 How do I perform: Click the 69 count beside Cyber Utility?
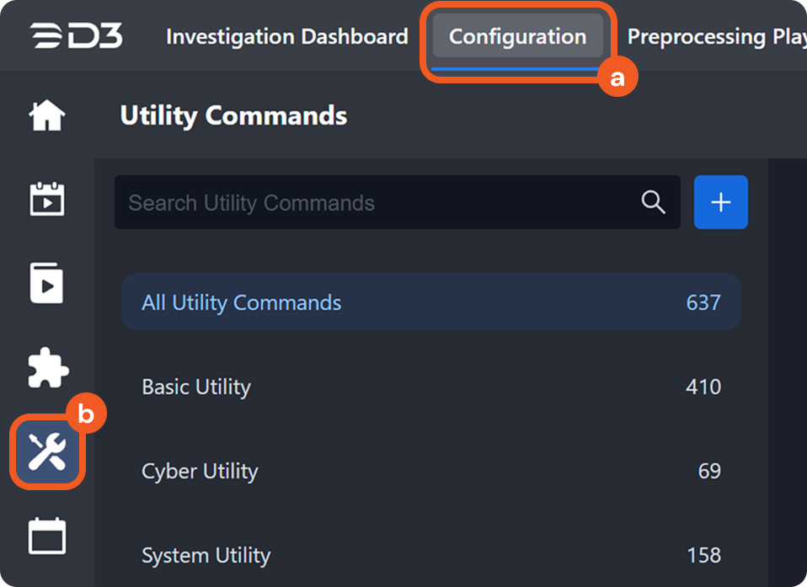pyautogui.click(x=709, y=471)
